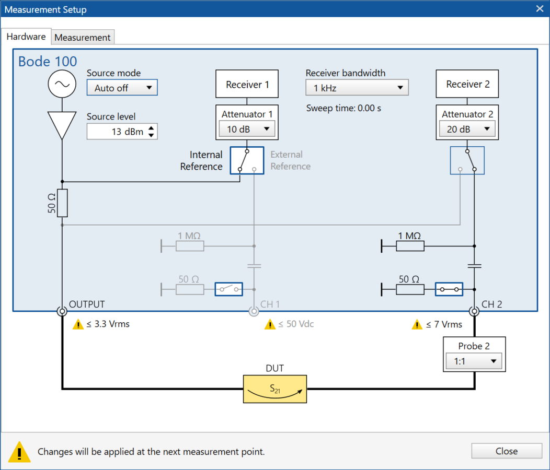The height and width of the screenshot is (470, 550).
Task: Select the Hardware tab
Action: [26, 37]
